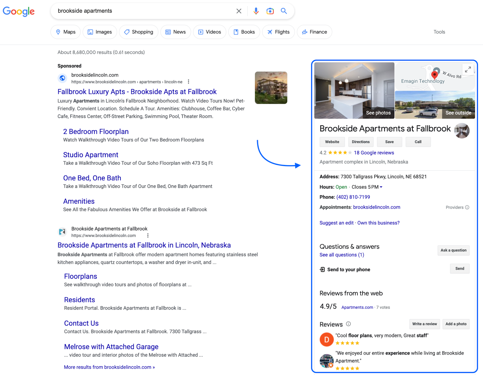Submit search with the magnifying glass icon
The image size is (483, 375).
click(284, 11)
